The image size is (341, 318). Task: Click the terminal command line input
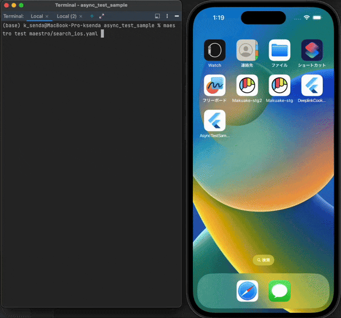pos(89,29)
